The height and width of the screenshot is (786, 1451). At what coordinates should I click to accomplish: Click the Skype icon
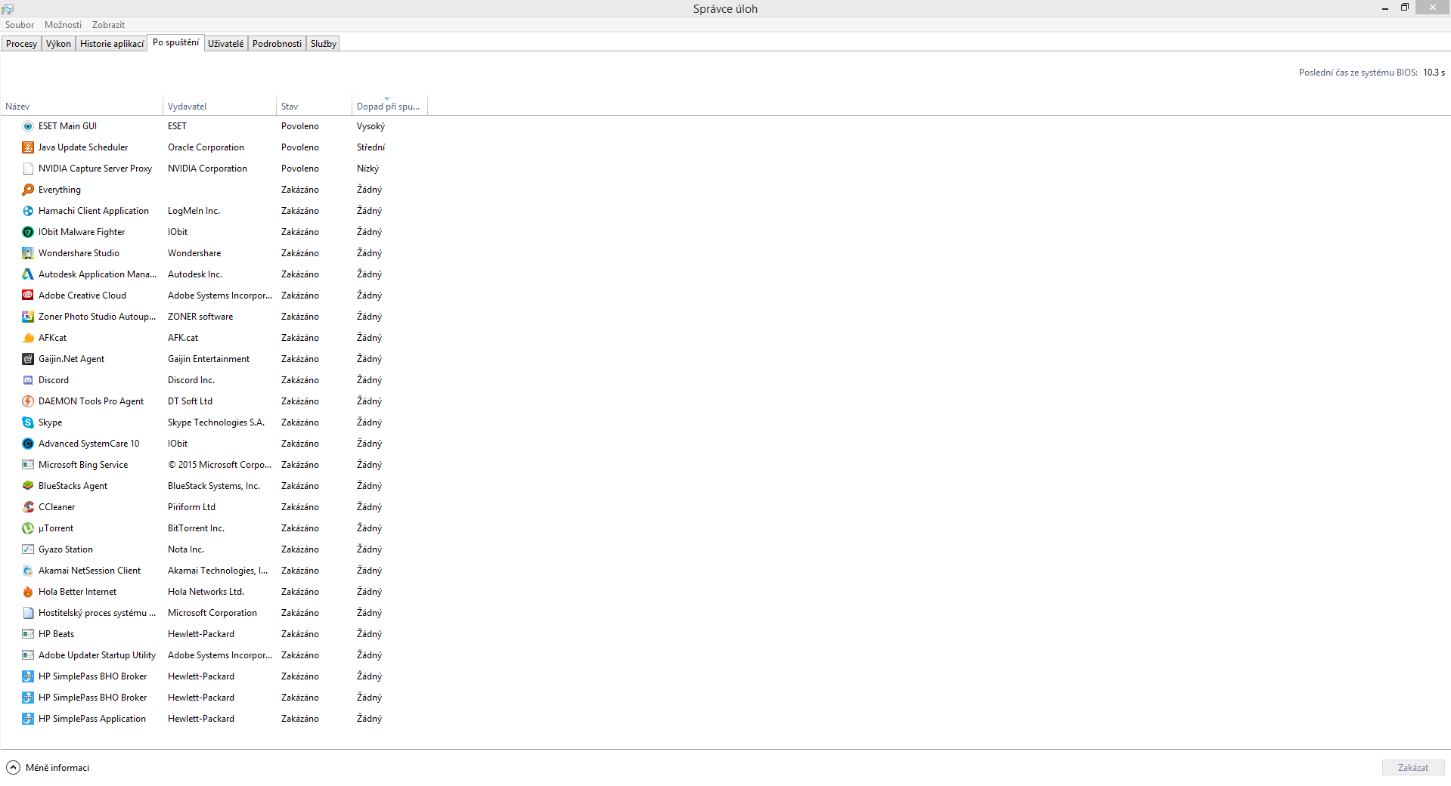click(x=28, y=422)
